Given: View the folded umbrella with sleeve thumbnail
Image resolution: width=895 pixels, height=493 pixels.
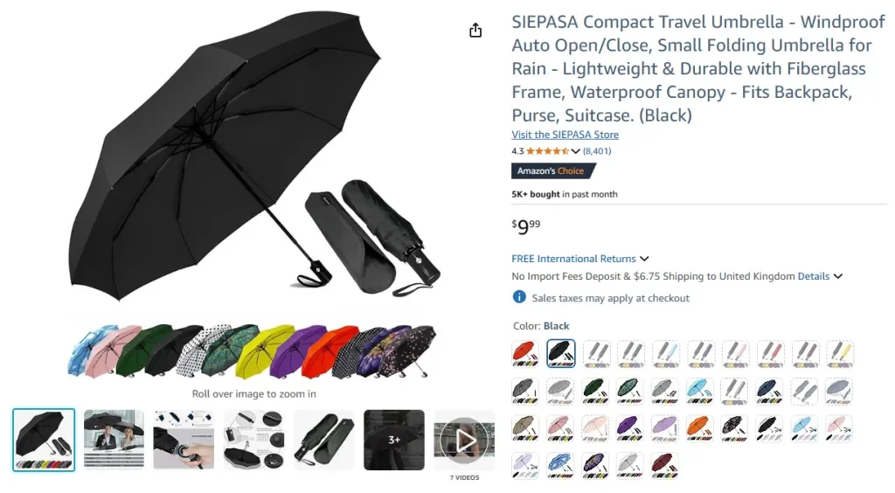Looking at the screenshot, I should (323, 440).
